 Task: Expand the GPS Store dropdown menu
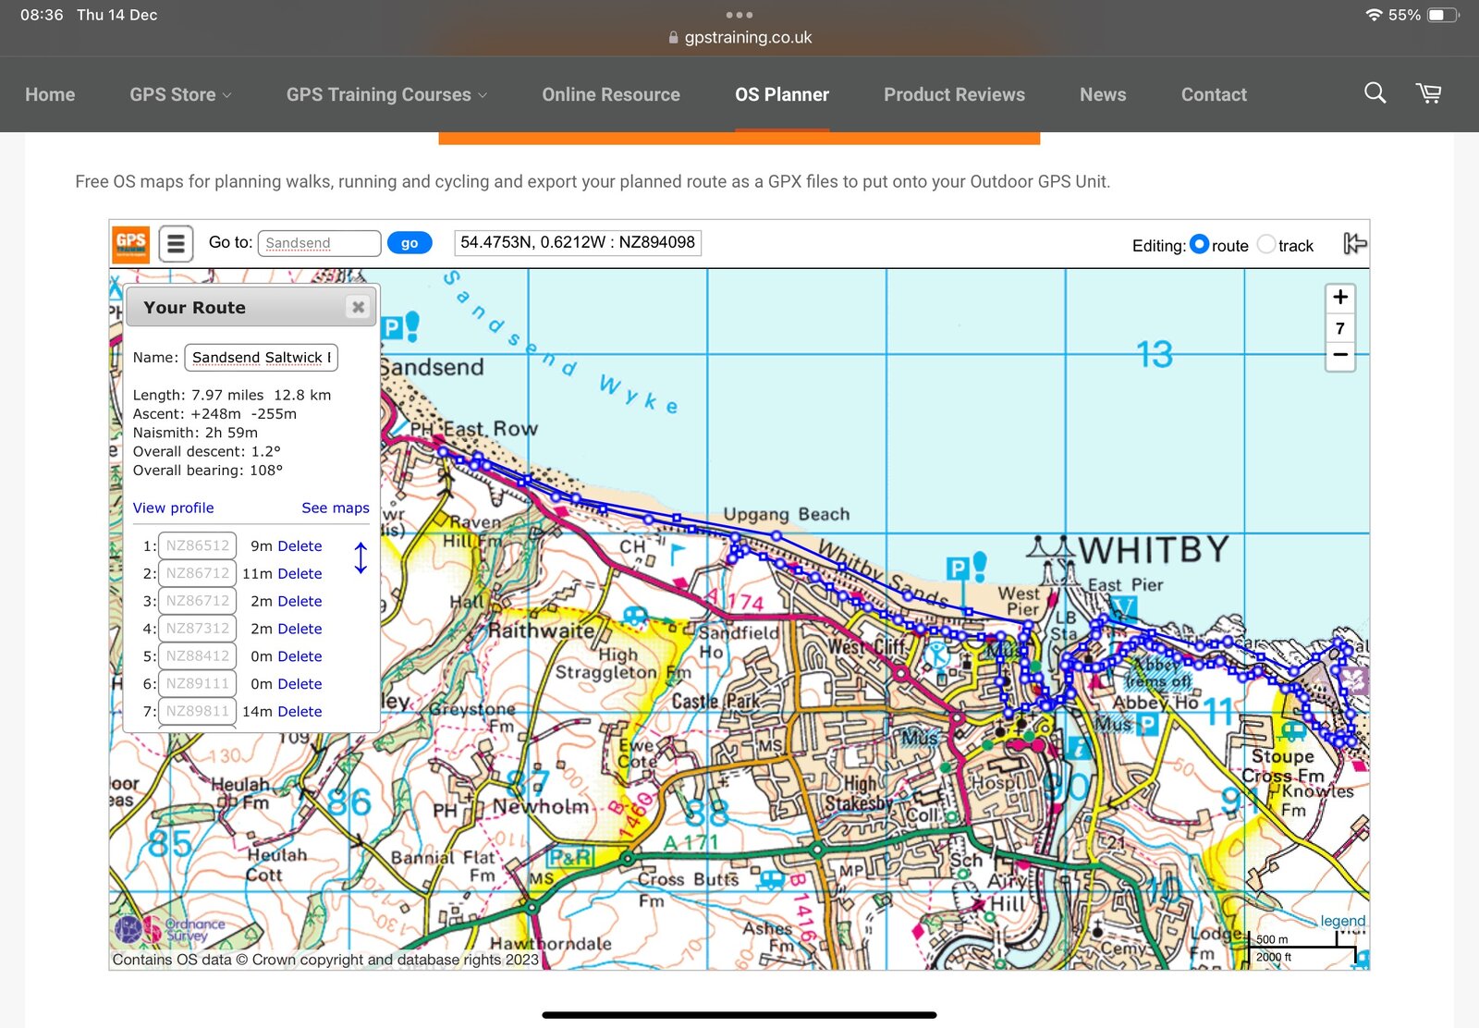(180, 94)
